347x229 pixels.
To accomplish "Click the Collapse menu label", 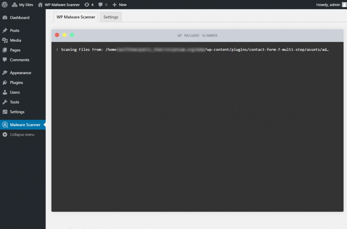I will click(x=22, y=134).
